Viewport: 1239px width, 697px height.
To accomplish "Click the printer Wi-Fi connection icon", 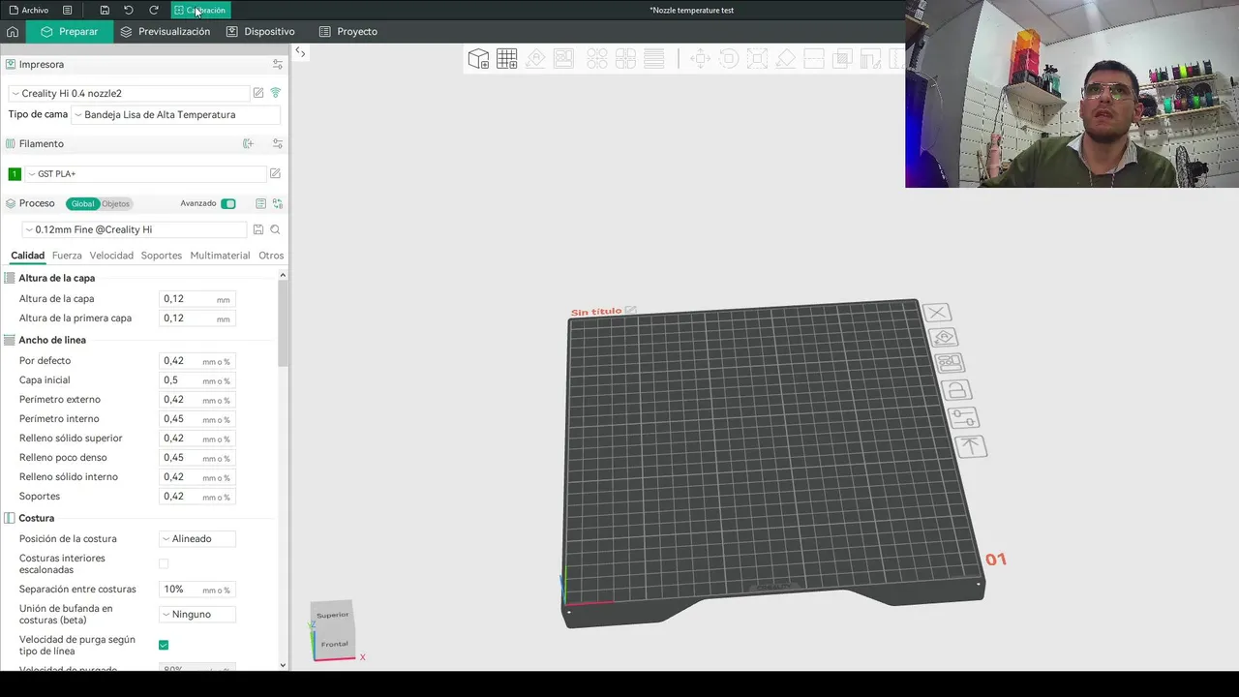I will [276, 93].
